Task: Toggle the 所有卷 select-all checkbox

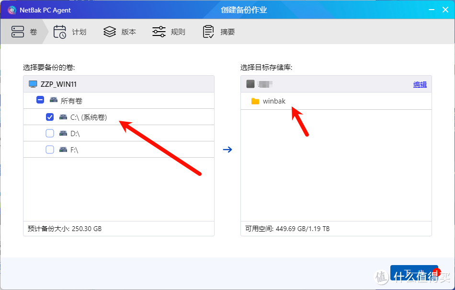Action: [x=40, y=100]
